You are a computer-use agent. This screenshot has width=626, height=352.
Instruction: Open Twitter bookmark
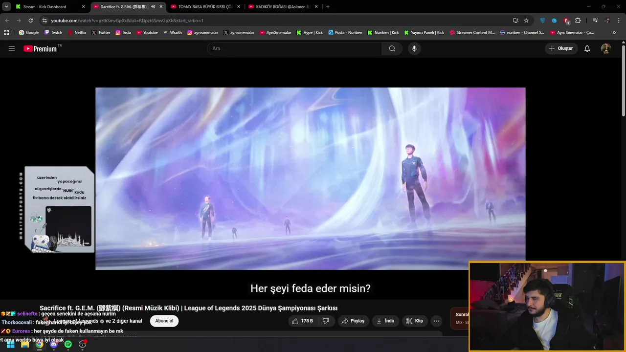point(101,33)
